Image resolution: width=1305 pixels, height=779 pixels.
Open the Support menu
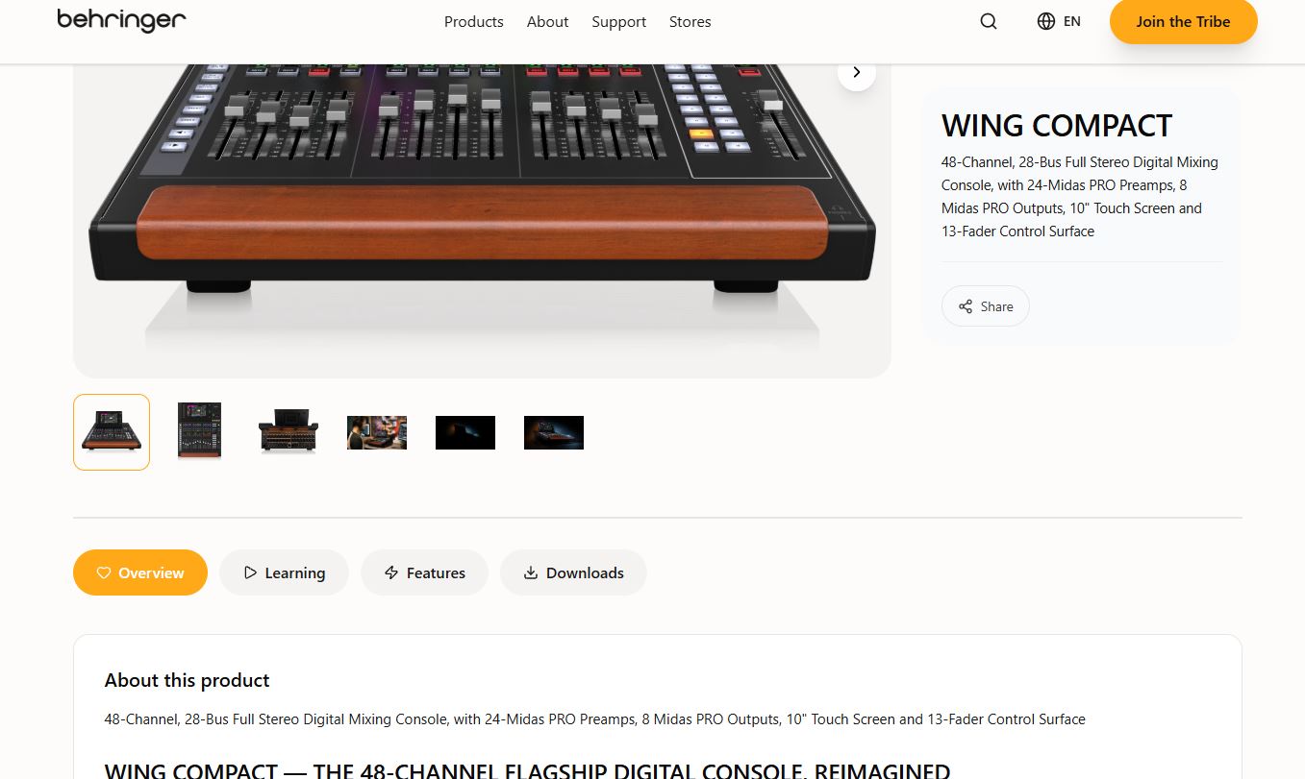coord(618,21)
